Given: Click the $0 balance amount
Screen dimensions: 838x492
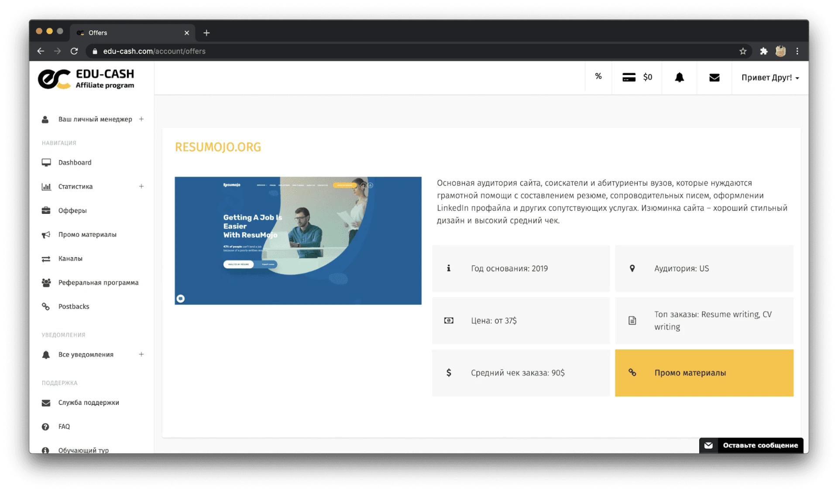Looking at the screenshot, I should point(648,77).
